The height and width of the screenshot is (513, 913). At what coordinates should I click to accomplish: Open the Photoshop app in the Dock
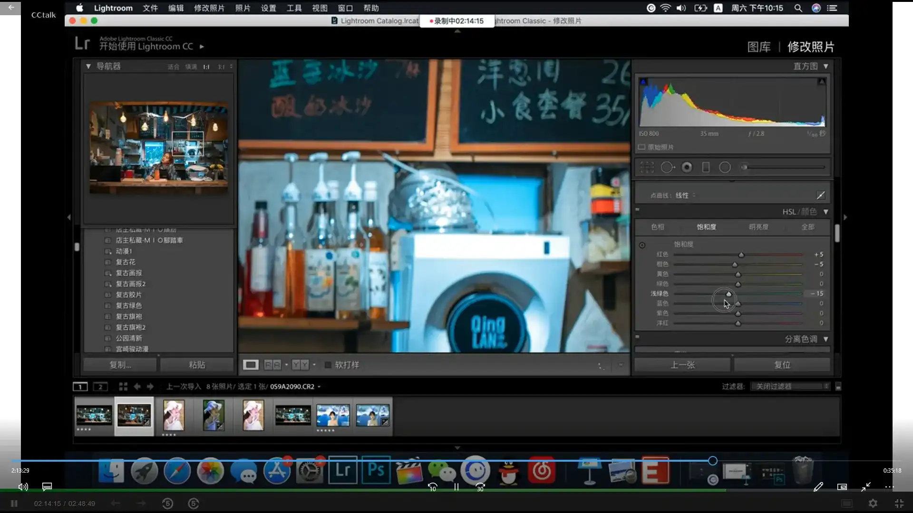tap(376, 470)
